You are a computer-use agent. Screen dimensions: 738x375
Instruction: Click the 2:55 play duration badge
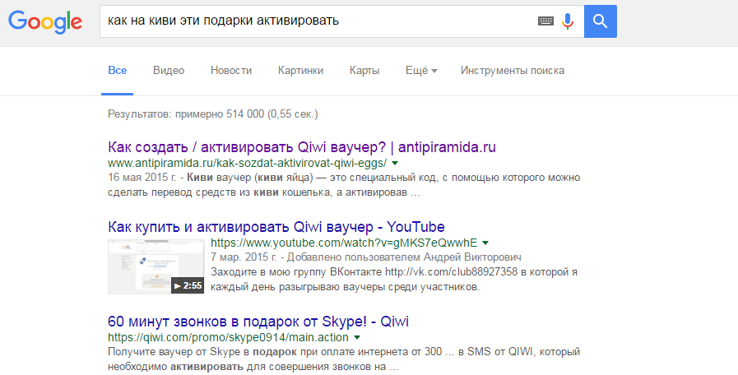[188, 285]
